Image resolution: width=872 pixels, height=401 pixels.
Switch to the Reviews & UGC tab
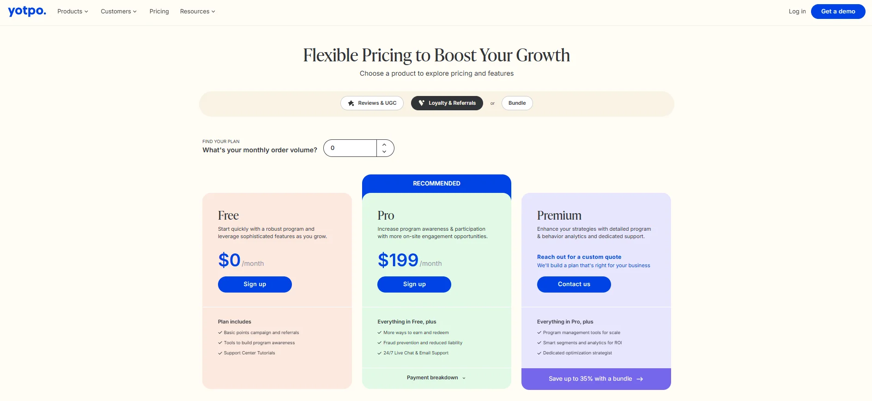[372, 103]
